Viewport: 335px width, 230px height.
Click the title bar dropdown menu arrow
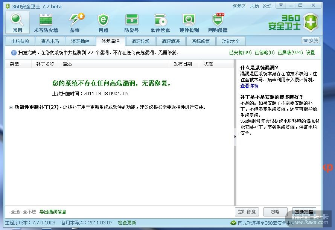[x=281, y=5]
